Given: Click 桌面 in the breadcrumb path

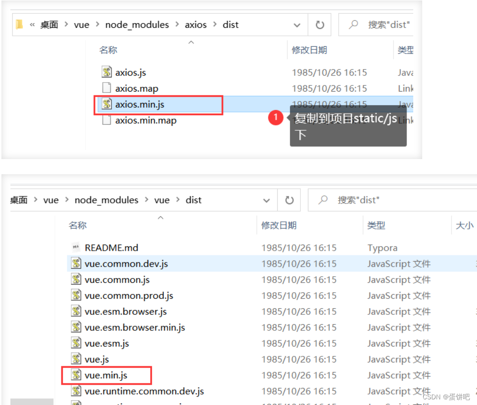Looking at the screenshot, I should pos(49,25).
